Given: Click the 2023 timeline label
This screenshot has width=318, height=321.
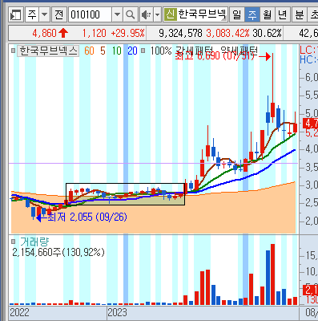Looking at the screenshot, I should [x=117, y=312].
